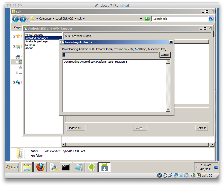Viewport: 224px width, 186px height.
Task: Click the download progress bar
Action: tap(110, 54)
